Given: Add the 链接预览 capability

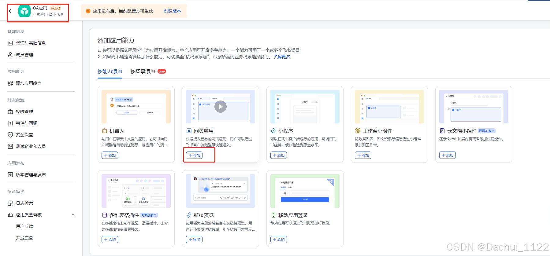Looking at the screenshot, I should (x=194, y=240).
